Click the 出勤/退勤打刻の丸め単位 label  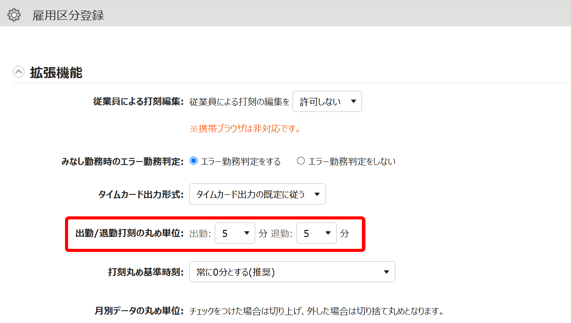(130, 233)
